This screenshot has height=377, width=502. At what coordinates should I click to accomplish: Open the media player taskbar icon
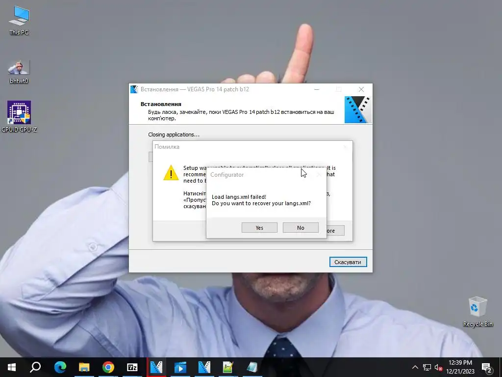[x=180, y=367]
